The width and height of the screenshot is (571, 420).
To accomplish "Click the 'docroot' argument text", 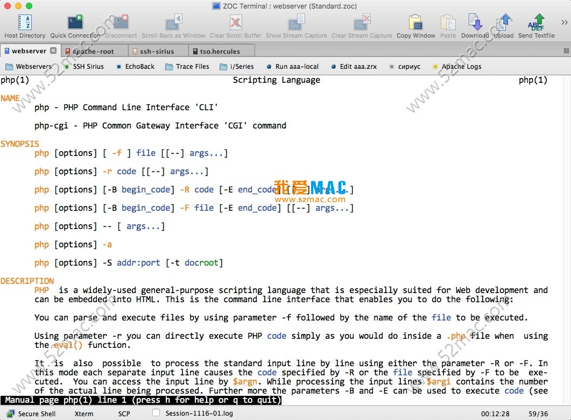I will 201,263.
